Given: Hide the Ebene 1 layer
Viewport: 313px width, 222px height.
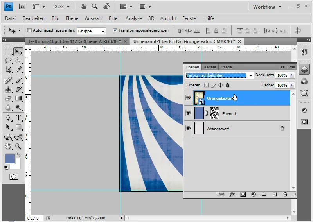Looking at the screenshot, I should click(188, 113).
